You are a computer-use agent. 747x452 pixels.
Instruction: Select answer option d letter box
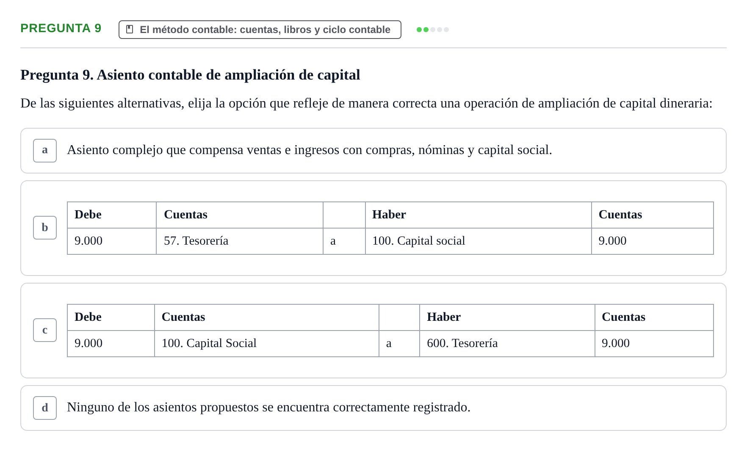(45, 408)
